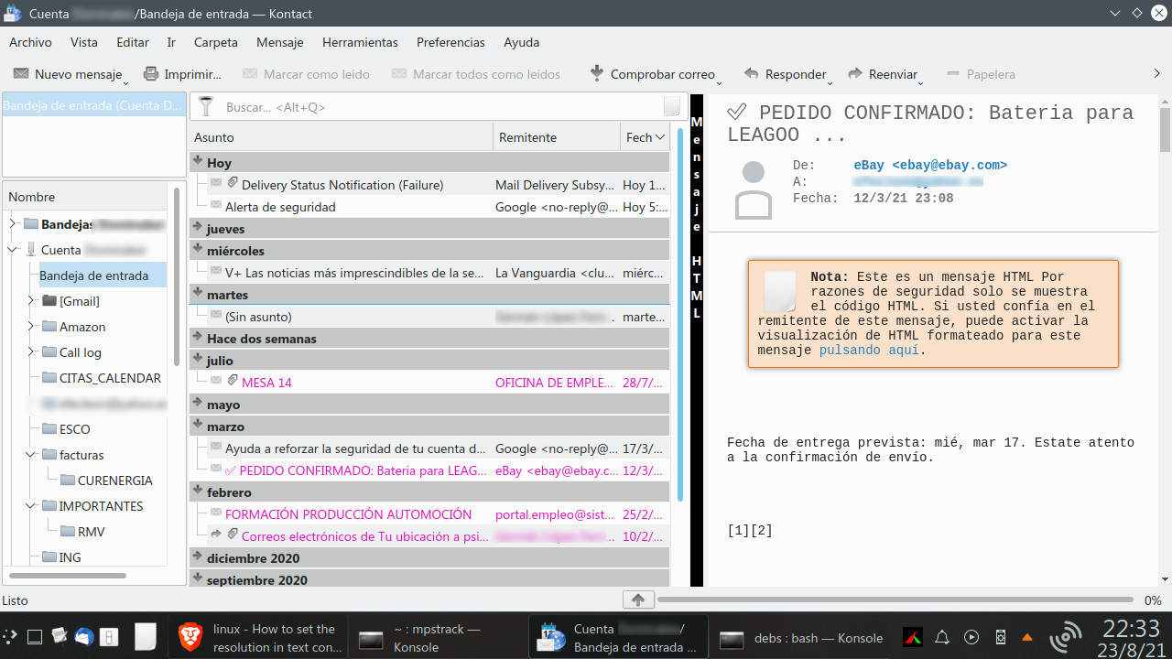Viewport: 1172px width, 659px height.
Task: Click the action-item checkmark beside message title
Action: pyautogui.click(x=737, y=113)
